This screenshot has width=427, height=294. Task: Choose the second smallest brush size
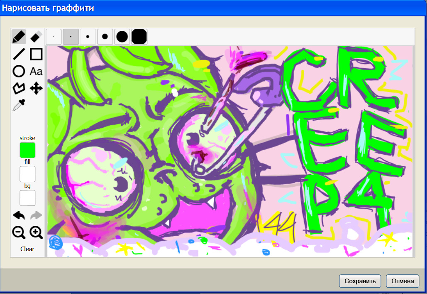pos(71,37)
